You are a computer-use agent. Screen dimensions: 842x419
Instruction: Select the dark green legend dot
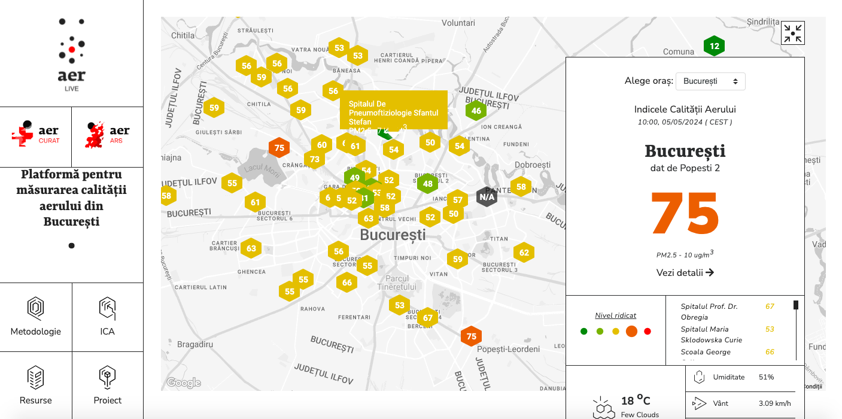click(x=584, y=332)
